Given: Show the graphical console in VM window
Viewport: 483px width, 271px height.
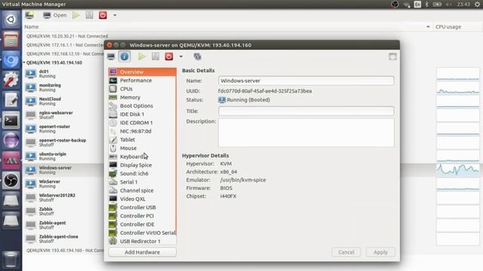Looking at the screenshot, I should pyautogui.click(x=111, y=56).
